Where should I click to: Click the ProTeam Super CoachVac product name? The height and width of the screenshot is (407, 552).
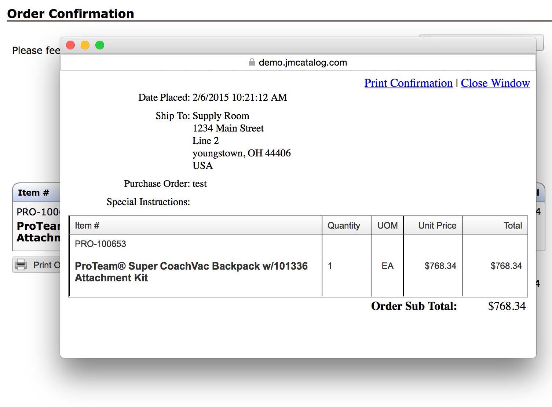point(191,271)
